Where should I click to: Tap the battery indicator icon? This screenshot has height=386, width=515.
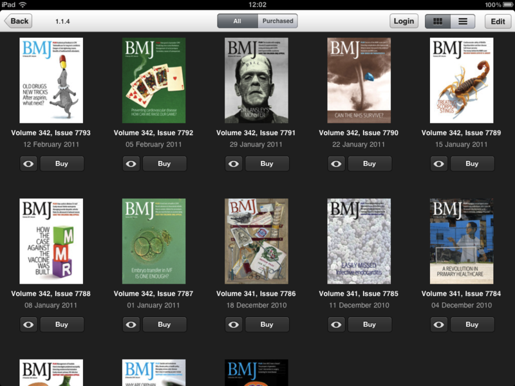coord(509,5)
